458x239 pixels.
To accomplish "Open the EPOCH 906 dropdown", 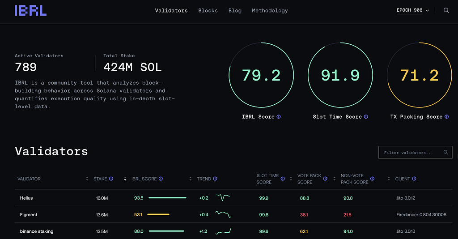I will pyautogui.click(x=412, y=11).
